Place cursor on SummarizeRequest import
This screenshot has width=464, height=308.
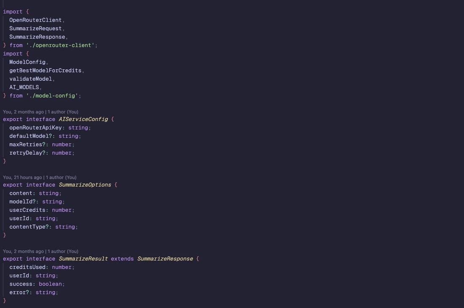click(35, 28)
